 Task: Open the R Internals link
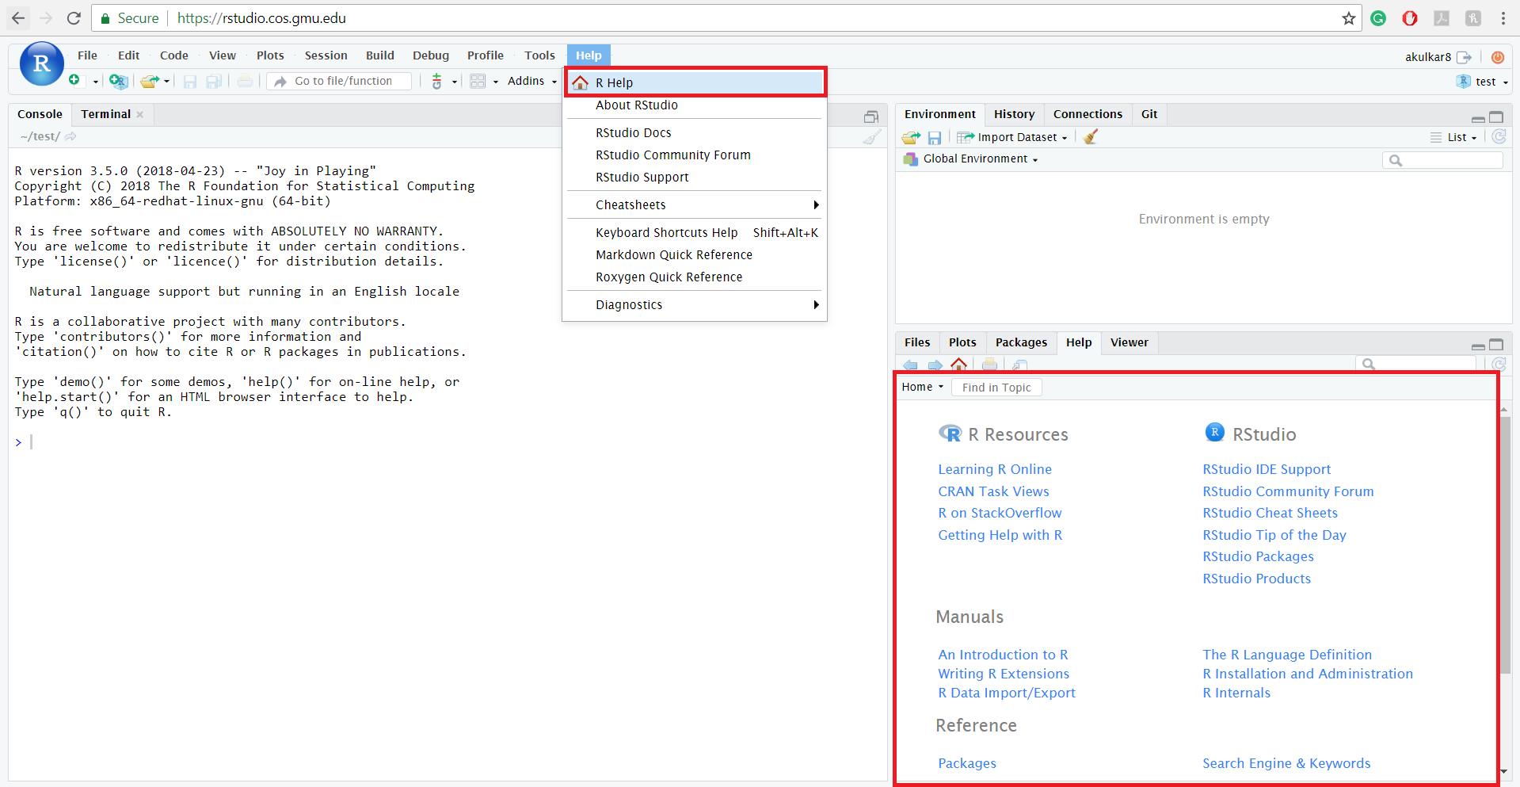tap(1236, 693)
